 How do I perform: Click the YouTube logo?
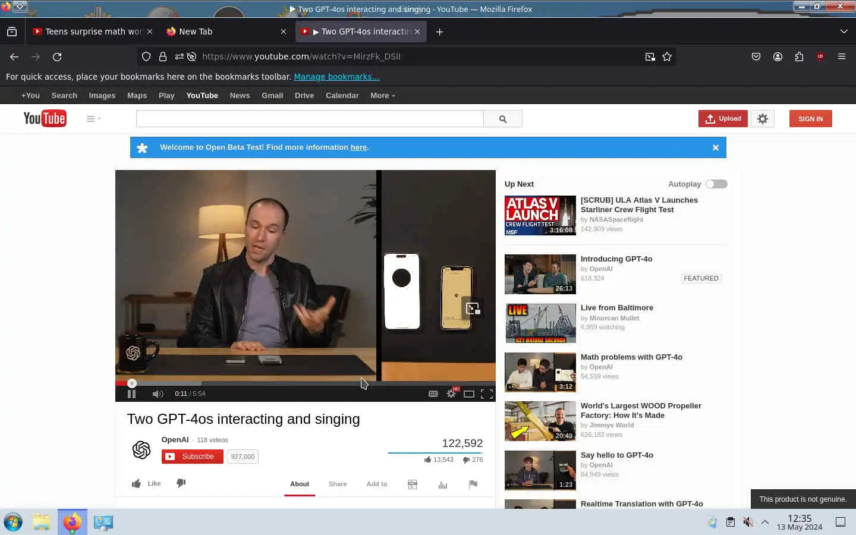coord(45,118)
